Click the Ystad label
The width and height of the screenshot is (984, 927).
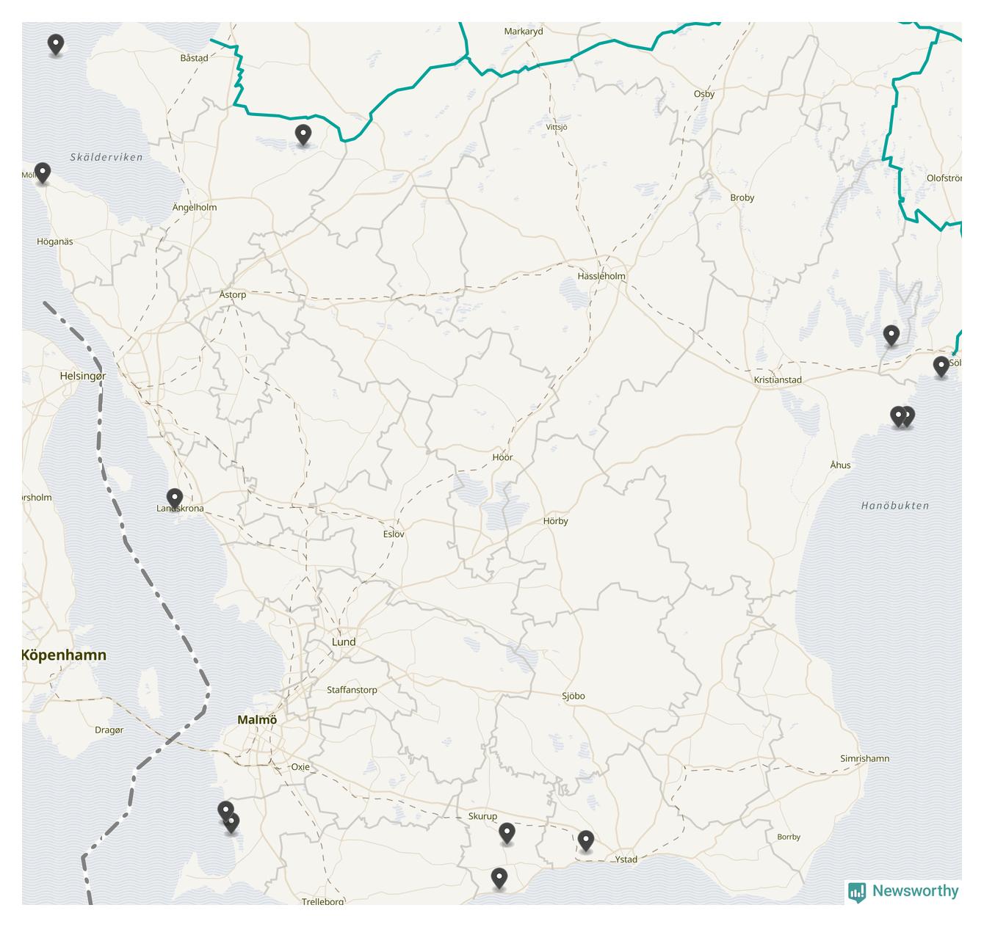click(626, 859)
